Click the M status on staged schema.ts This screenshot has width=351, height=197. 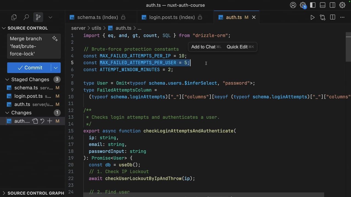(x=57, y=88)
